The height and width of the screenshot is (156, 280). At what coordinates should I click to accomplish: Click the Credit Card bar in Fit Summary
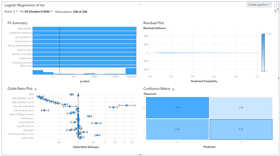pos(84,58)
